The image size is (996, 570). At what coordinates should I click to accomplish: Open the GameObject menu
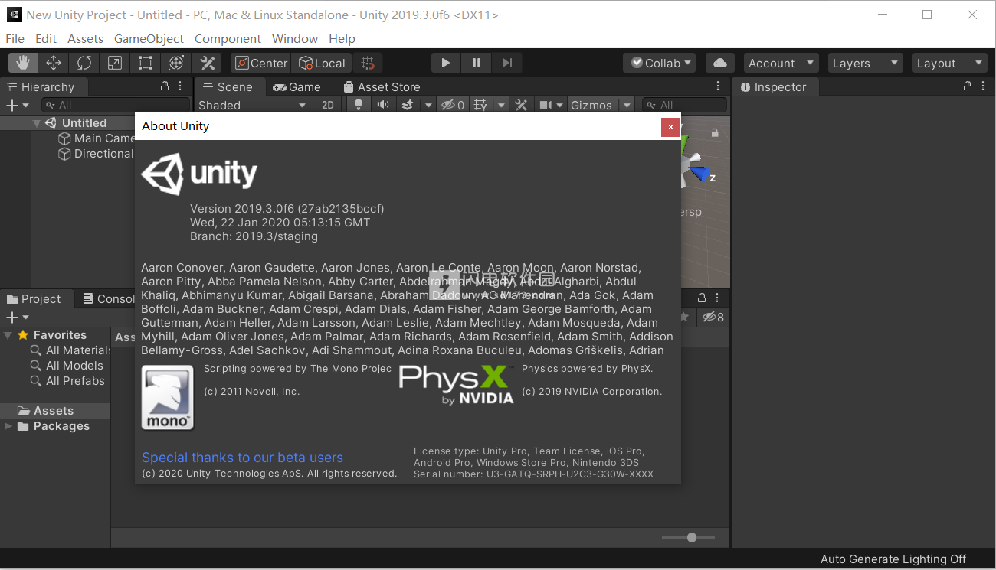pos(149,38)
